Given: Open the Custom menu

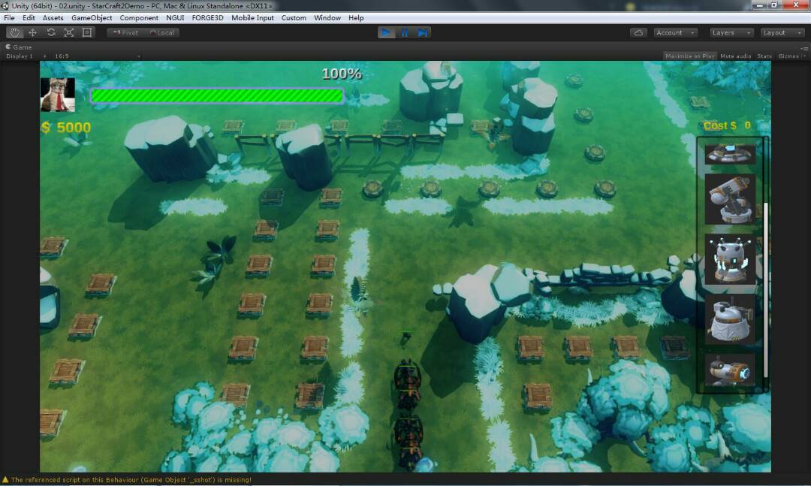Looking at the screenshot, I should [x=294, y=17].
